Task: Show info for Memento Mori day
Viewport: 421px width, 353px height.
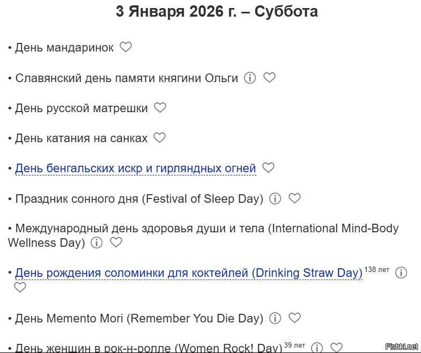Action: (x=275, y=318)
